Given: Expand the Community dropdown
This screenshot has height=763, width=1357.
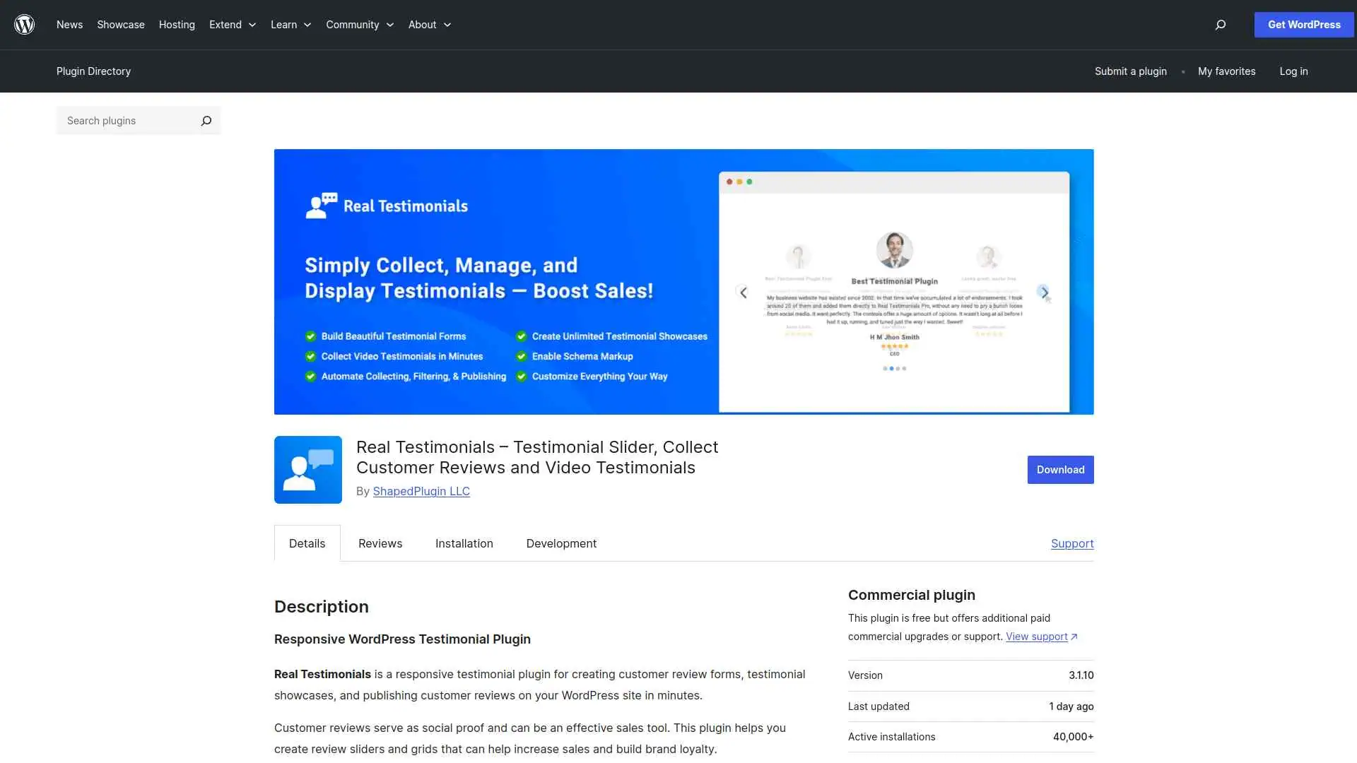Looking at the screenshot, I should pyautogui.click(x=389, y=25).
